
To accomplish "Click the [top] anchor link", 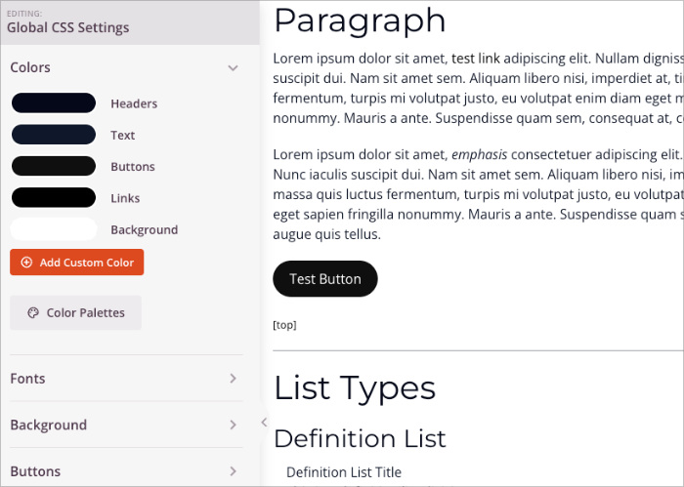I will (284, 325).
